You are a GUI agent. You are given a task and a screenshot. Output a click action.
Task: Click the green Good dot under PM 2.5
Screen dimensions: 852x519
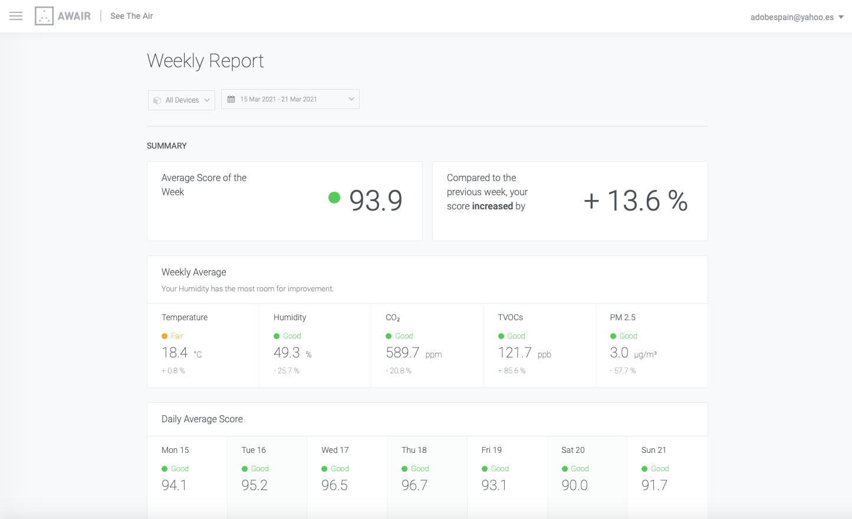click(613, 336)
